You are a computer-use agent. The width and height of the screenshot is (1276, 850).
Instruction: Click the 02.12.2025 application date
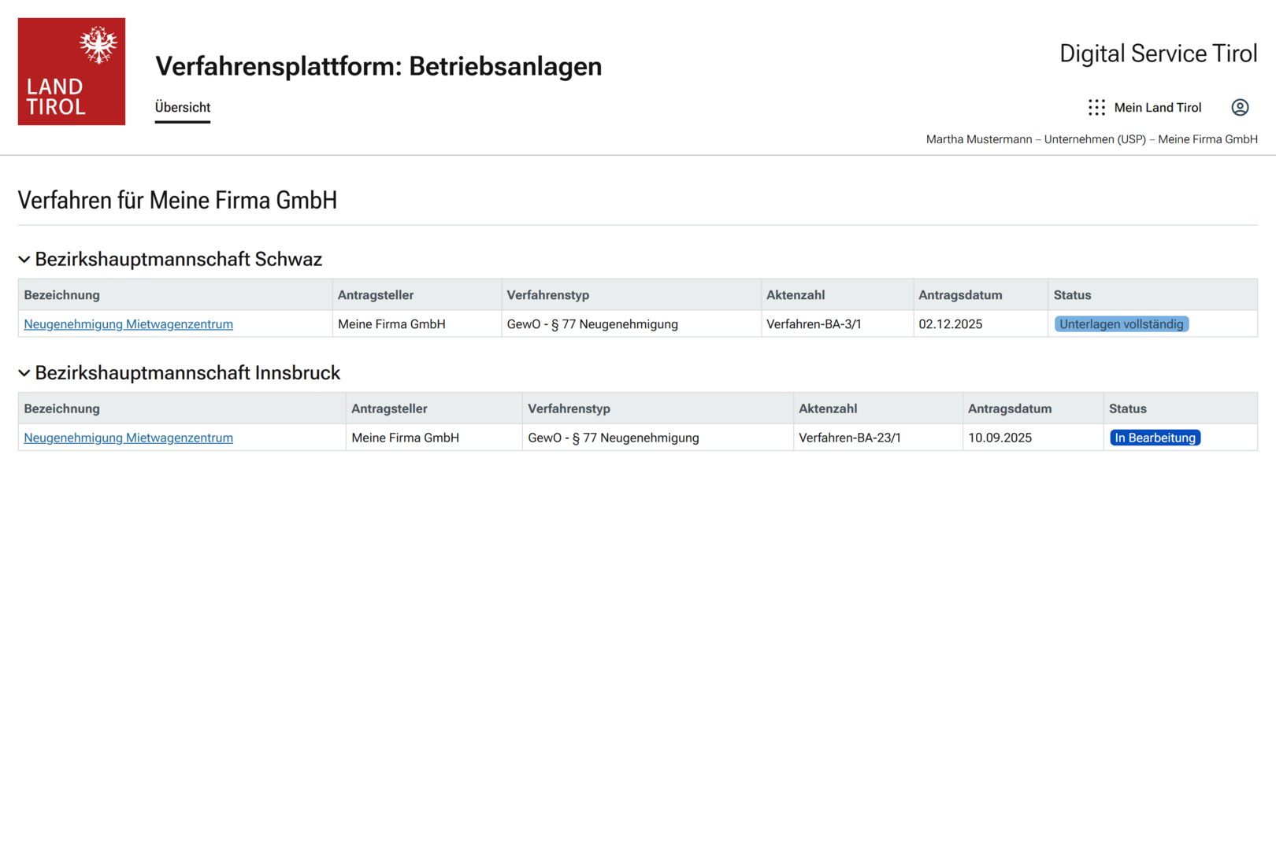pyautogui.click(x=950, y=324)
